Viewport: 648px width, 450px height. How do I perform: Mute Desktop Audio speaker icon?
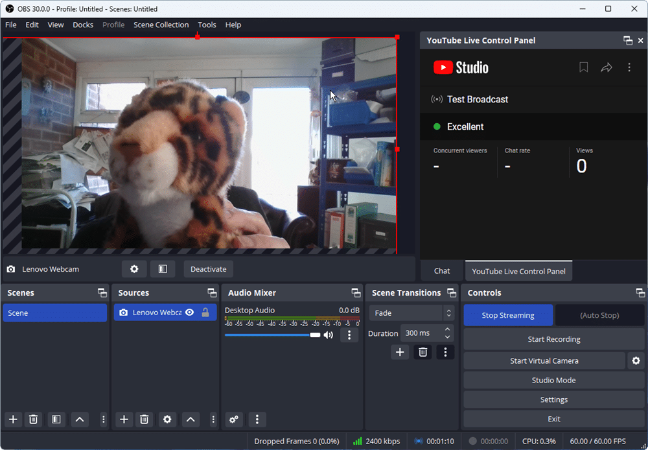[329, 335]
